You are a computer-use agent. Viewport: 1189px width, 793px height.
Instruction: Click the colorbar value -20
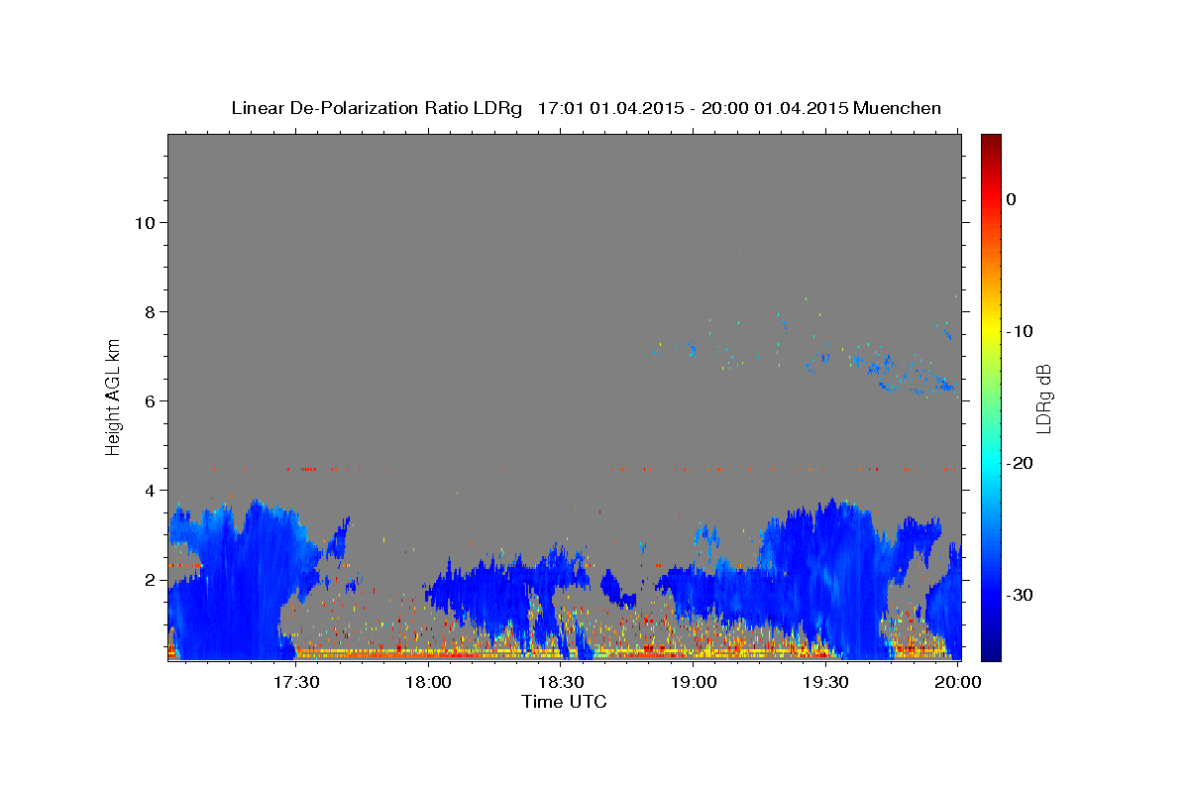(x=1019, y=463)
